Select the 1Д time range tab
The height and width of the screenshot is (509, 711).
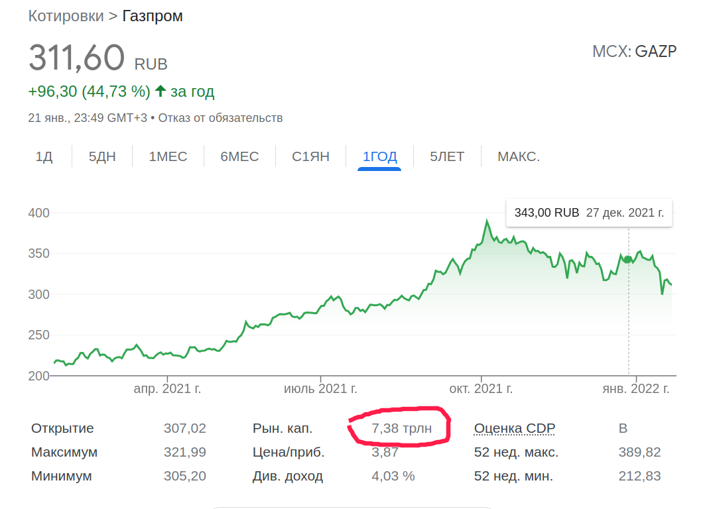[44, 156]
